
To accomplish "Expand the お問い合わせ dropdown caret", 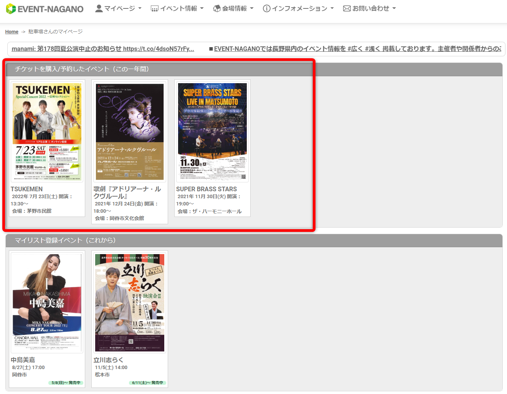I will (x=394, y=8).
